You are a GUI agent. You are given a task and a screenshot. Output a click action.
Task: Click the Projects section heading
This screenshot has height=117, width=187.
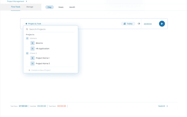click(x=30, y=34)
